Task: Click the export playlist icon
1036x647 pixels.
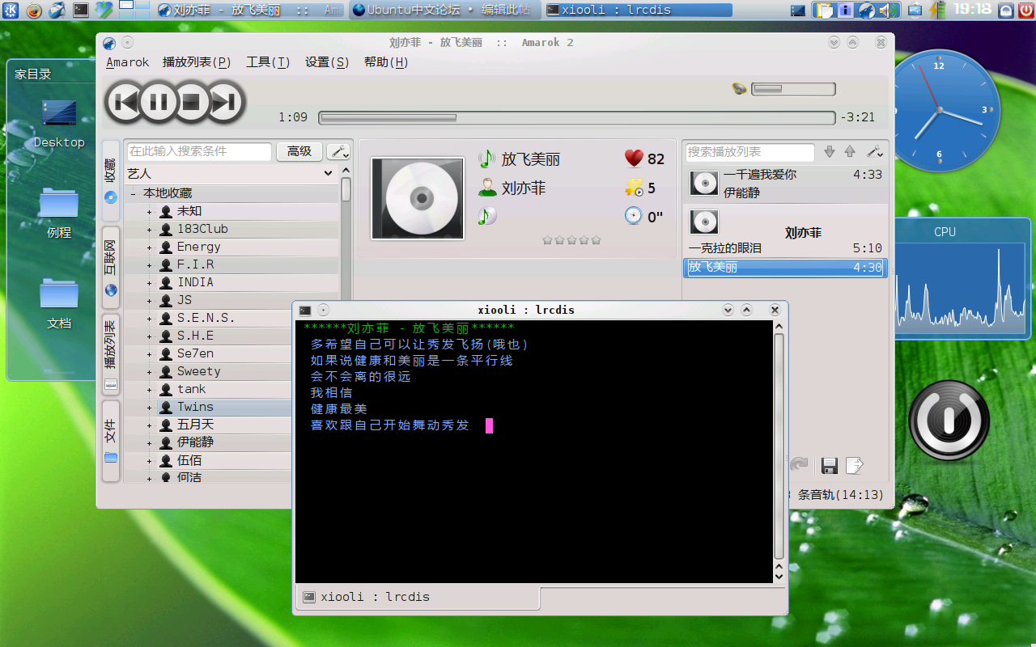Action: (x=855, y=465)
